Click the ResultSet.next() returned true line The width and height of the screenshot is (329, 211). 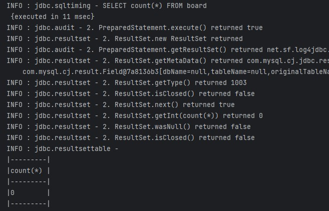tap(121, 105)
